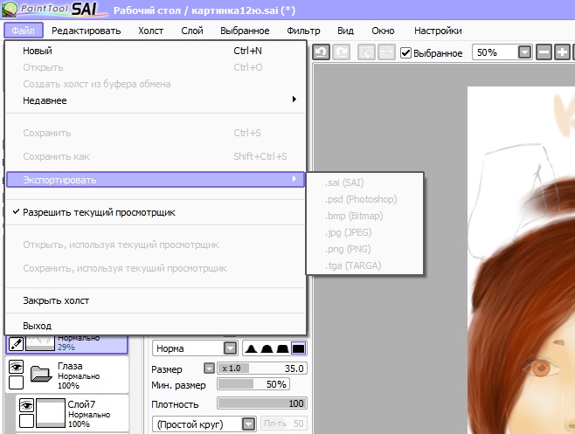575x434 pixels.
Task: Click Сохранить как menu entry
Action: 156,156
